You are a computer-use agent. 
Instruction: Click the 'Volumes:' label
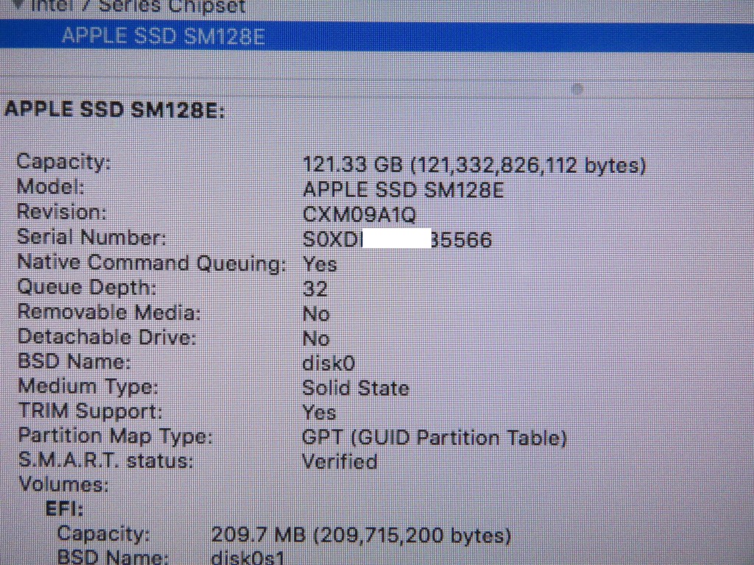click(x=64, y=484)
